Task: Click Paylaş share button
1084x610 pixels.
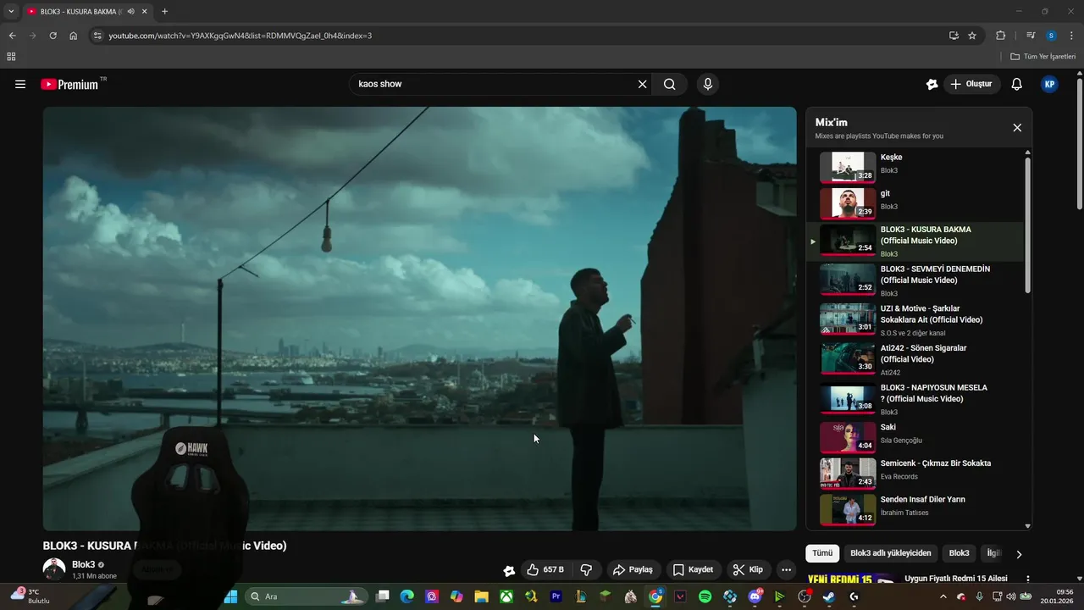Action: 633,570
